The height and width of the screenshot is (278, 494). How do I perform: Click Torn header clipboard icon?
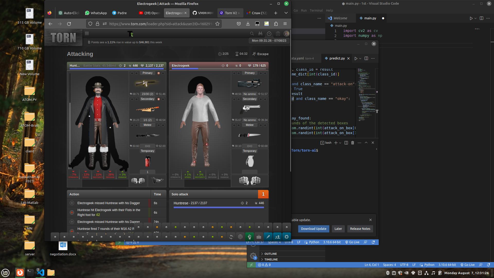[x=278, y=34]
